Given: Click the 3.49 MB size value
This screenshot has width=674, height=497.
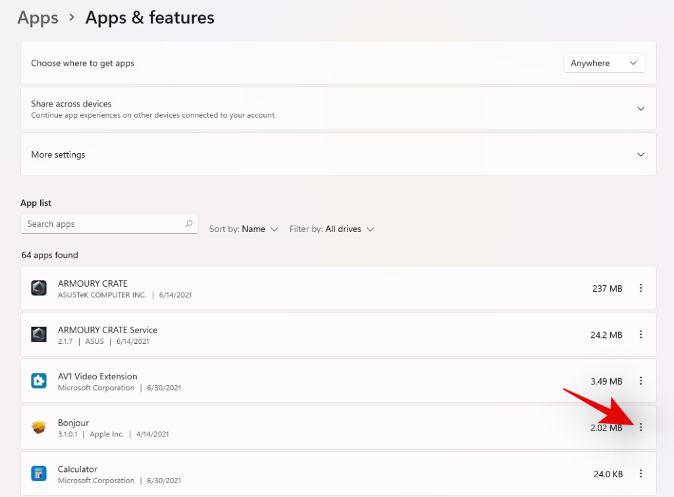Looking at the screenshot, I should [606, 381].
